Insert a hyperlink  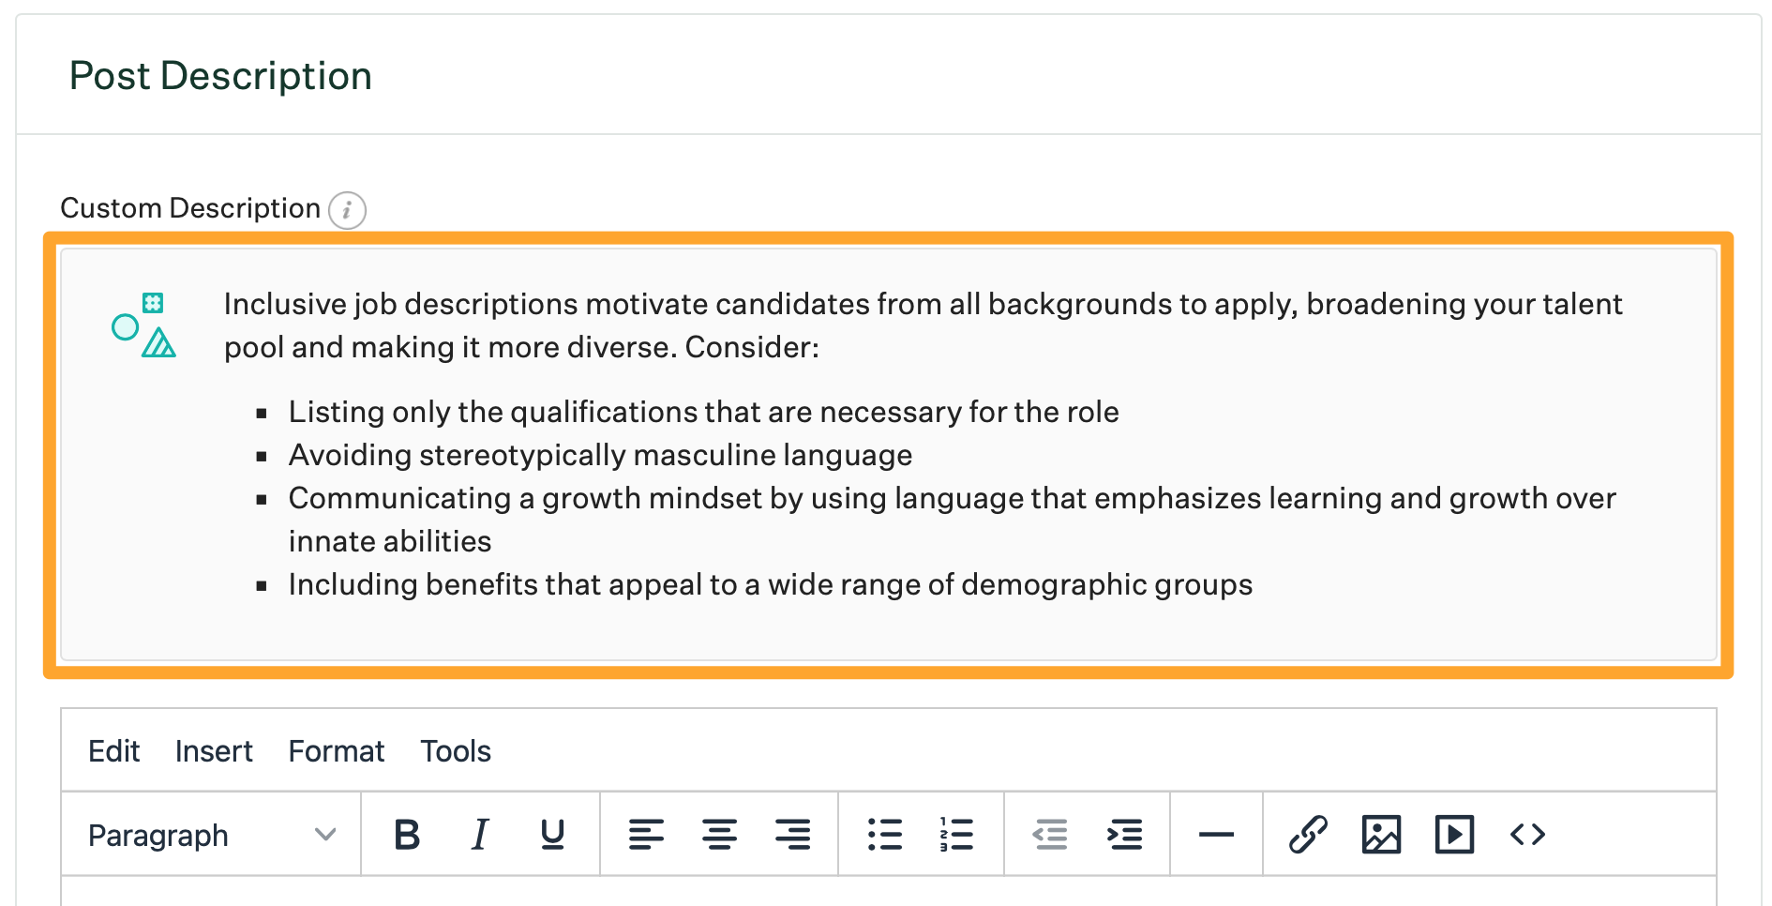[1308, 834]
